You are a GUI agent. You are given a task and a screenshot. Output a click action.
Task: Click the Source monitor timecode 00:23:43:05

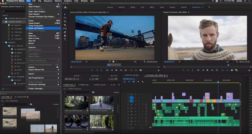coord(76,62)
